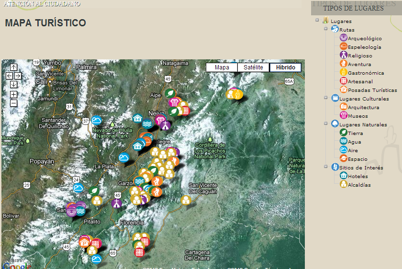The image size is (402, 269).
Task: Collapse the Lugares Naturales node
Action: tap(326, 124)
